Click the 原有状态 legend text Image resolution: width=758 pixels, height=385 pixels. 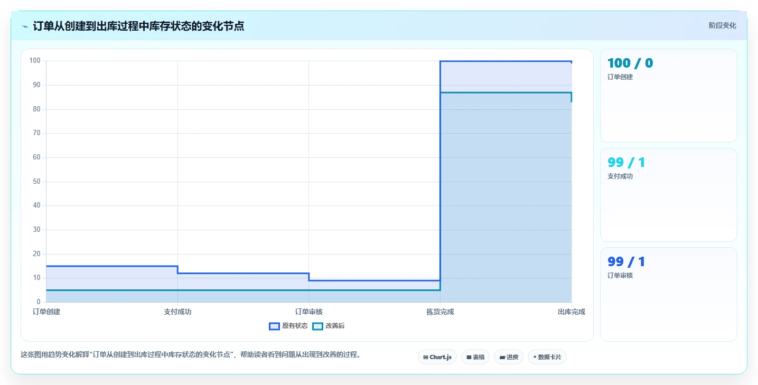pyautogui.click(x=295, y=326)
